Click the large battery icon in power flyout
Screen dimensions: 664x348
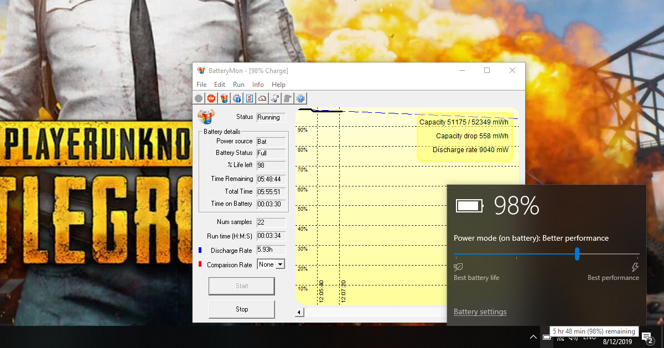point(469,206)
